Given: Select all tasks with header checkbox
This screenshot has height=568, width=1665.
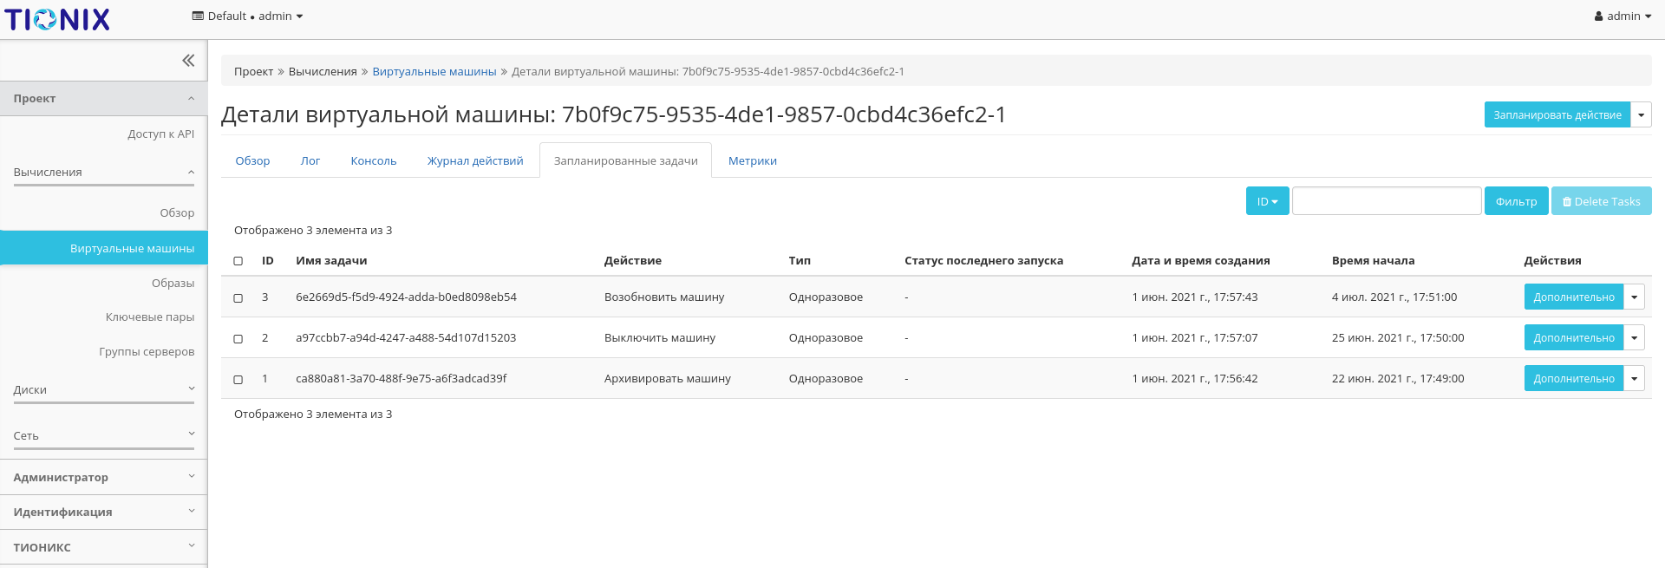Looking at the screenshot, I should point(238,261).
